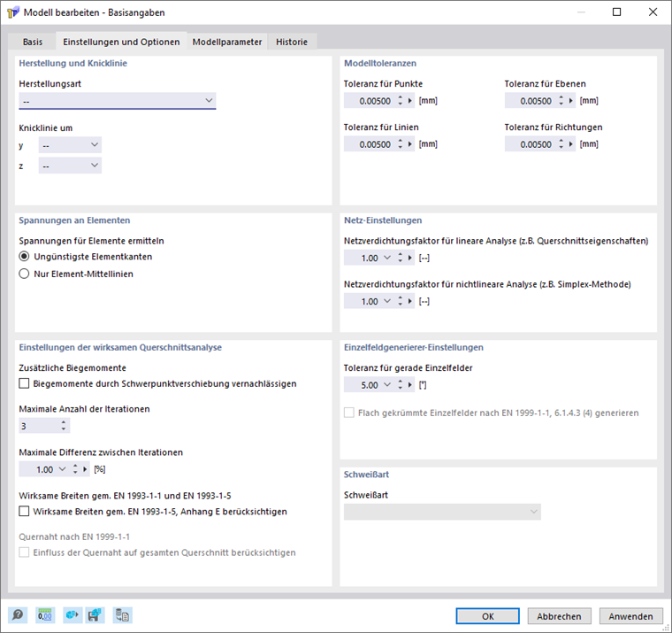This screenshot has width=672, height=633.
Task: Open the help speech-bubble icon
Action: pyautogui.click(x=18, y=615)
